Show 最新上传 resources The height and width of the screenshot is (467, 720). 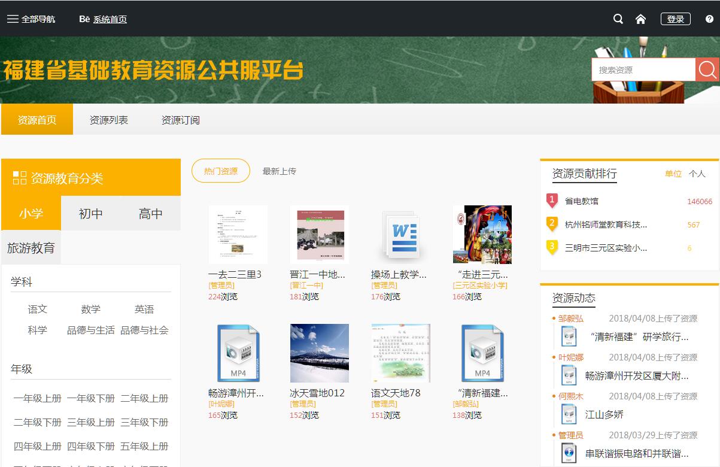click(x=280, y=171)
